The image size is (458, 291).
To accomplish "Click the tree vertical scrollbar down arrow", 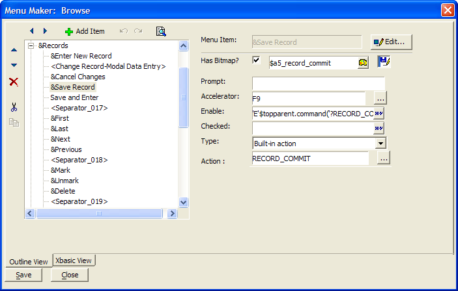I will pos(184,202).
